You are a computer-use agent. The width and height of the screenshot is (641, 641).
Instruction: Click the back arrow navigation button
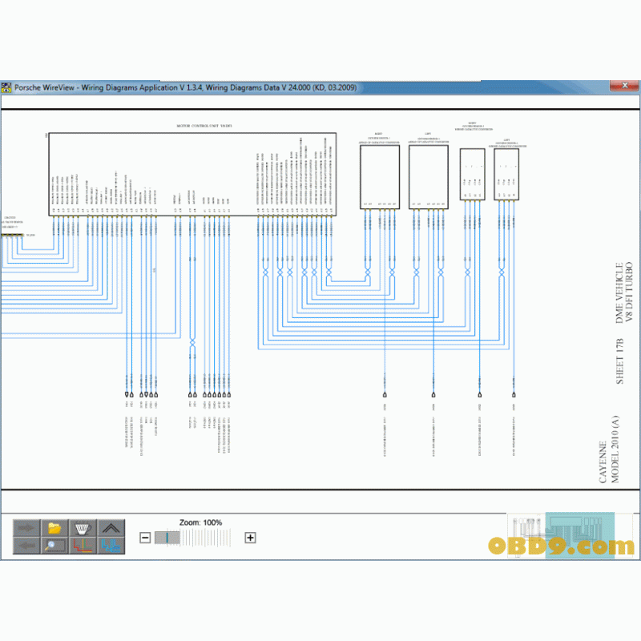click(x=26, y=546)
